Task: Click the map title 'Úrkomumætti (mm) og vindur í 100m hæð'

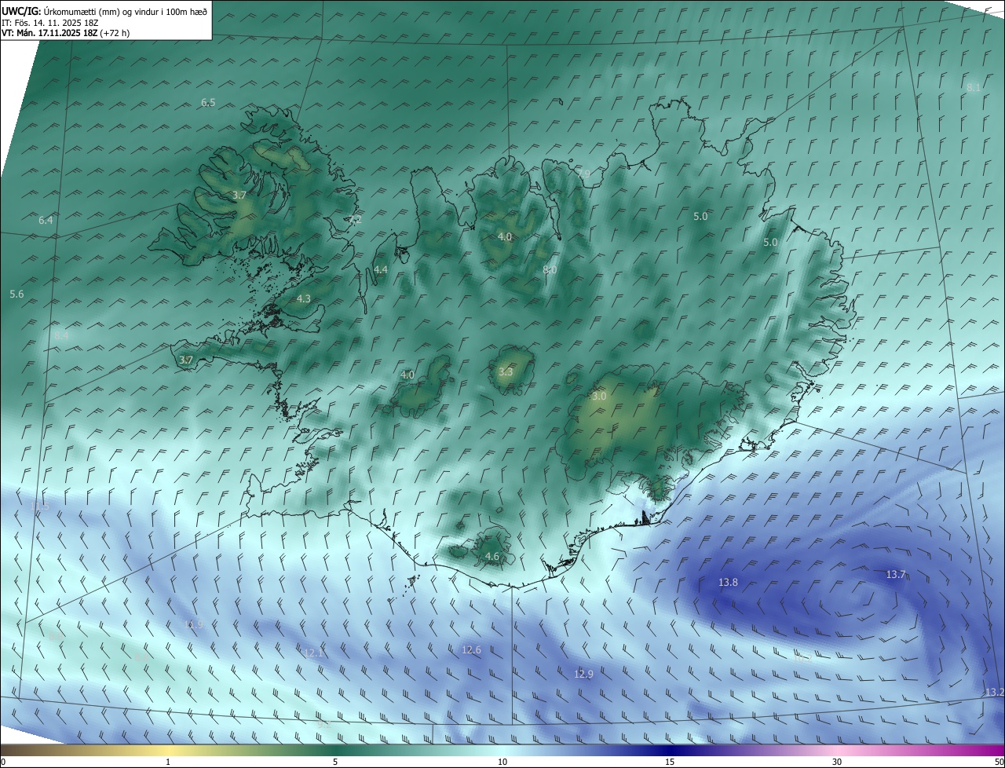Action: click(124, 12)
